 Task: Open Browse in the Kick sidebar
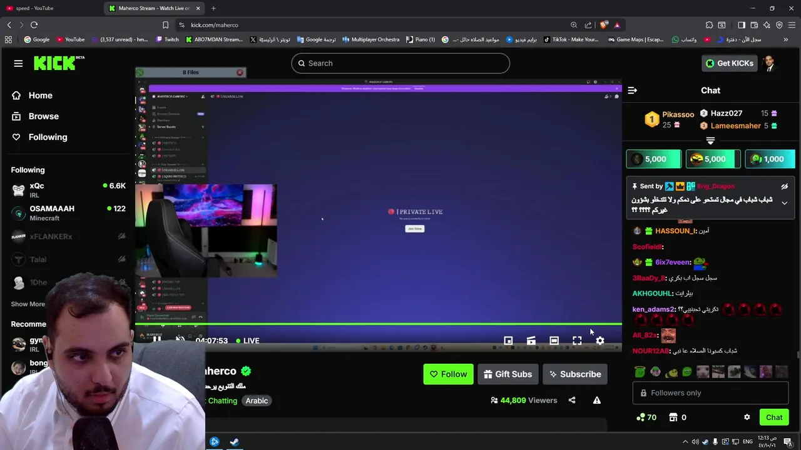coord(43,116)
